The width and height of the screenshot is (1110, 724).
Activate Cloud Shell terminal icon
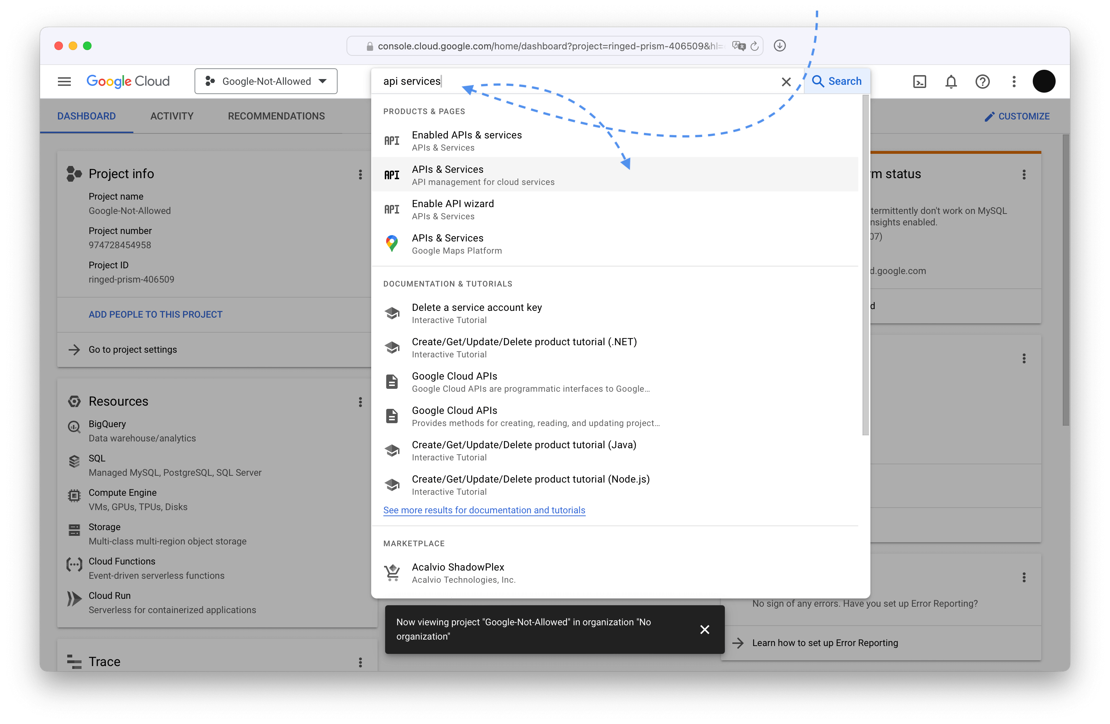click(x=919, y=82)
